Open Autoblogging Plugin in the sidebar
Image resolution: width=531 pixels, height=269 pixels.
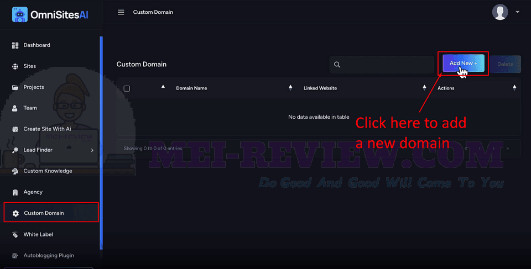pos(49,255)
